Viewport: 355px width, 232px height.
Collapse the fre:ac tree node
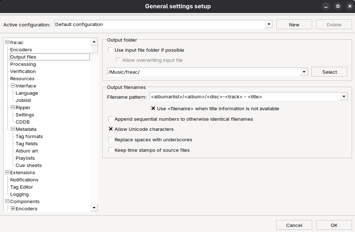[7, 42]
